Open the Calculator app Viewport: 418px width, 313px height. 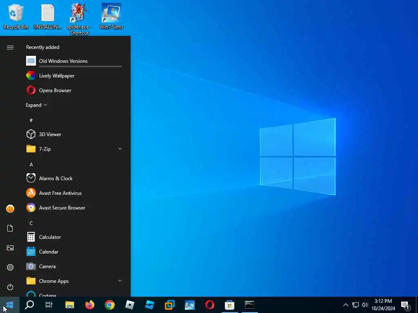click(x=74, y=237)
